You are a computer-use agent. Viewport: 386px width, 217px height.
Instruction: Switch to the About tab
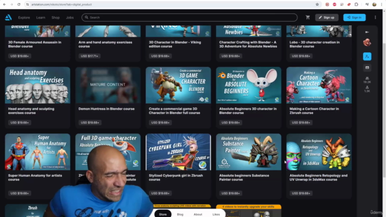tap(198, 215)
